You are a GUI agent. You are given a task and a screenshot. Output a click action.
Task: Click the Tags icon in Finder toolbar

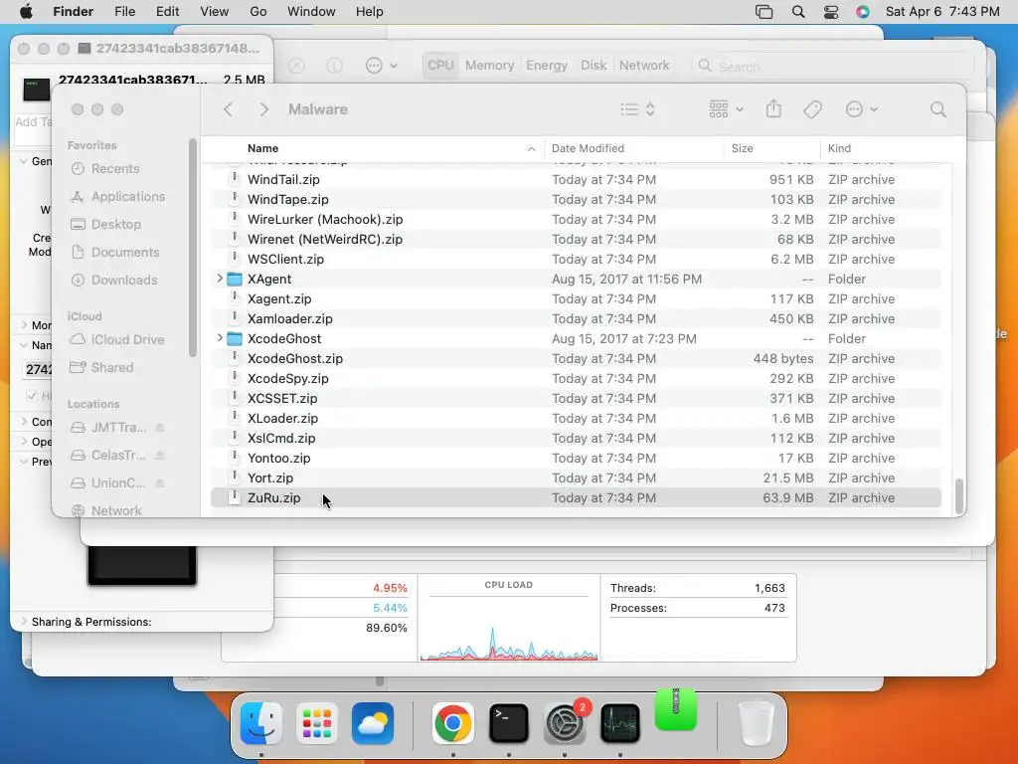(x=812, y=109)
